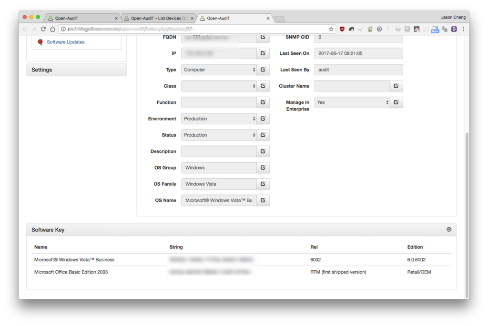Click edit icon for Manage In Enterprise

click(x=396, y=102)
